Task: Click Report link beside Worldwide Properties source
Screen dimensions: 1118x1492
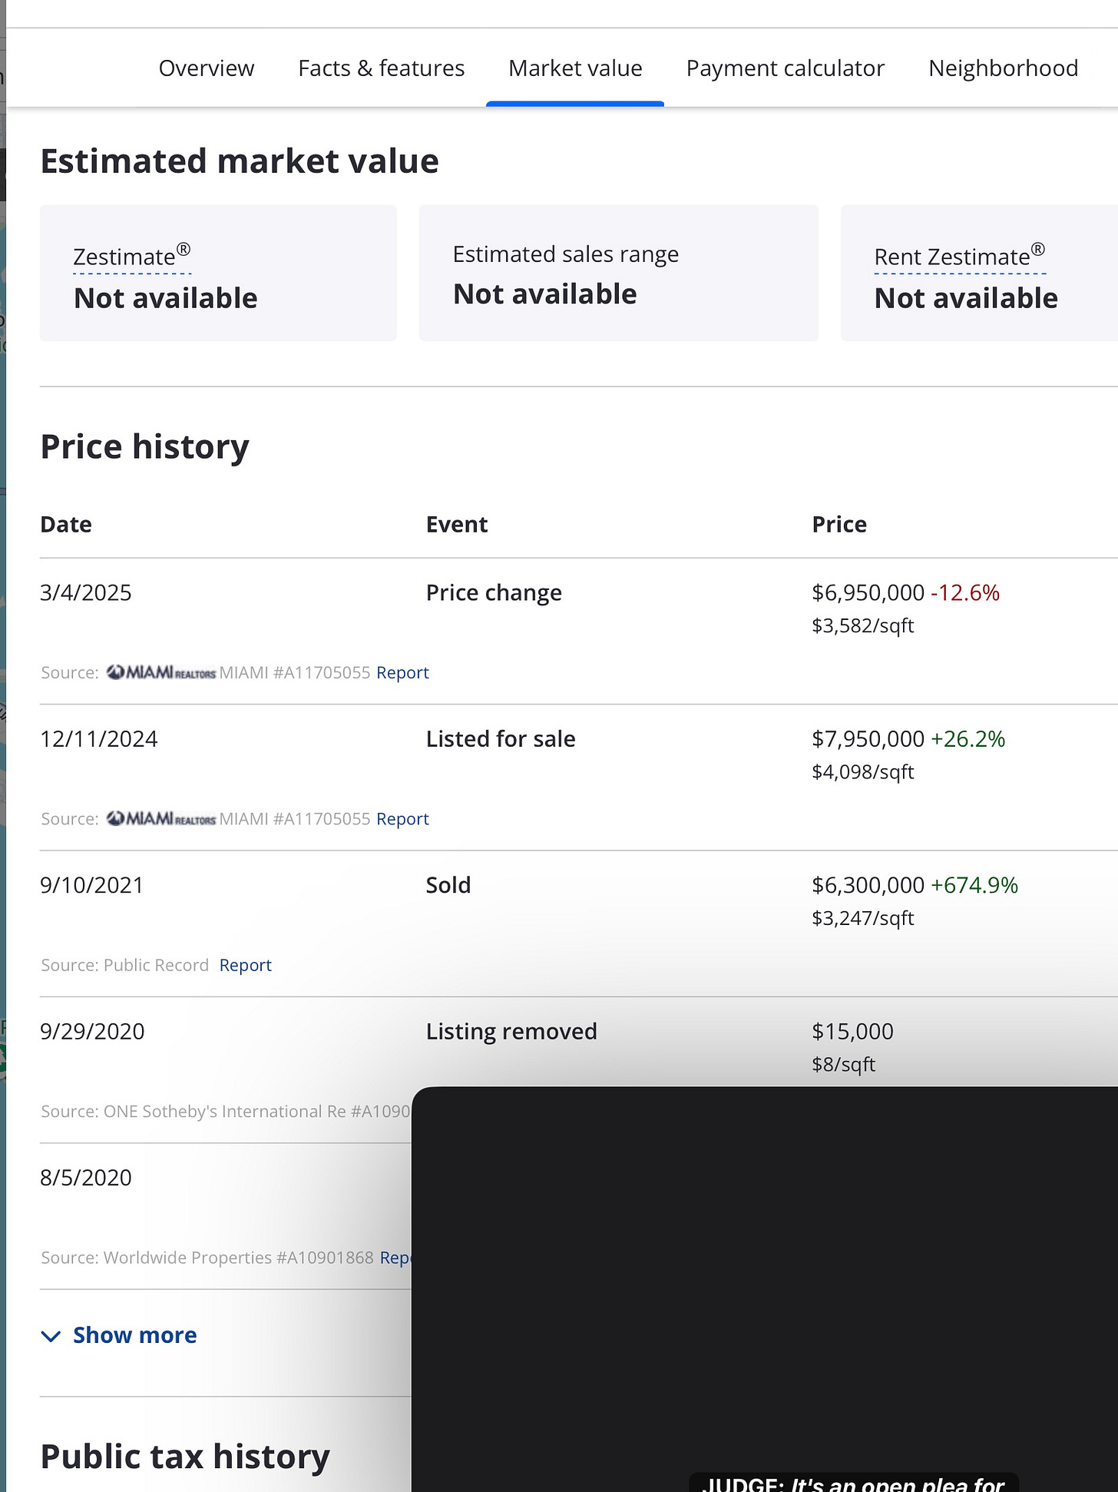Action: click(395, 1258)
